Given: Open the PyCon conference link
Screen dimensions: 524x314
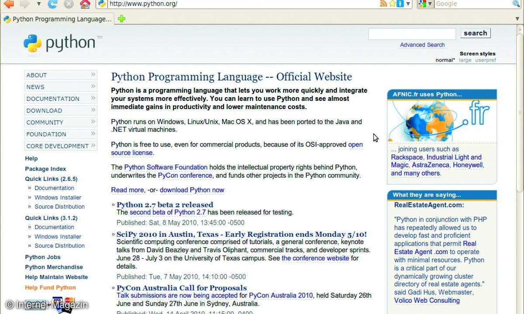Looking at the screenshot, I should pyautogui.click(x=185, y=175).
